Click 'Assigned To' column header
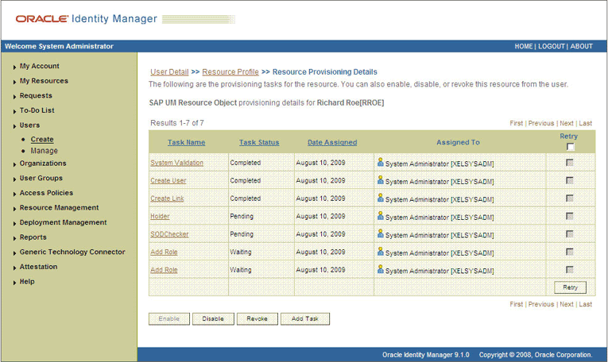Screen dimensions: 608x362 tap(458, 142)
